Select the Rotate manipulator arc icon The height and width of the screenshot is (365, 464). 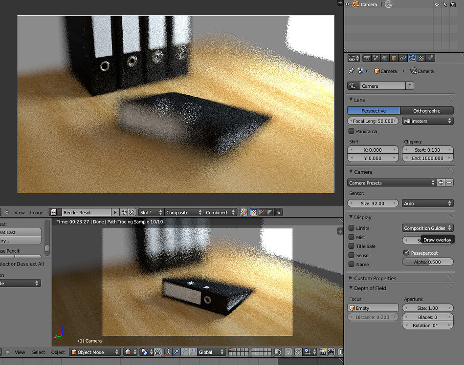coord(185,352)
